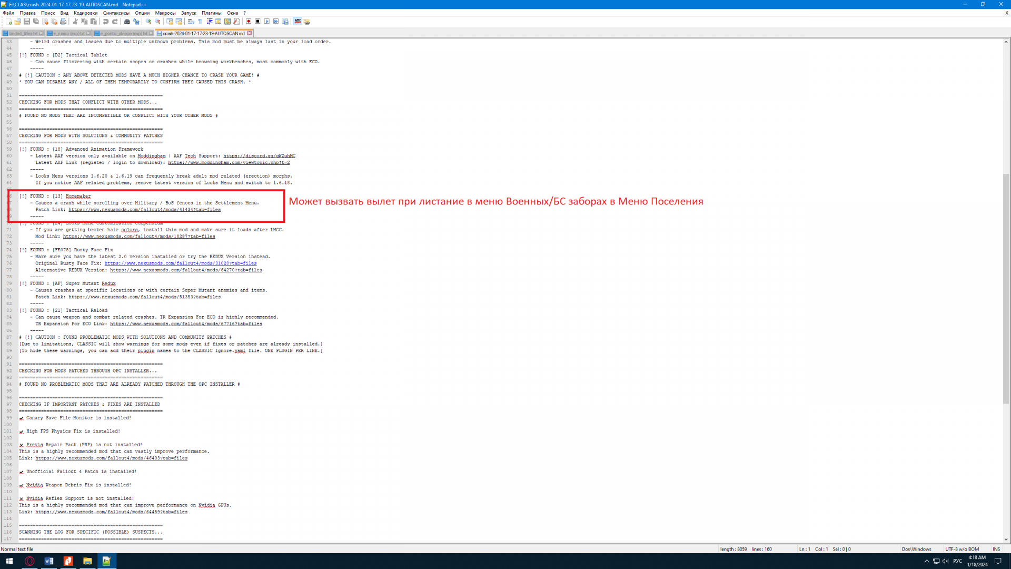Click the Play macro icon
Screen dimensions: 1011x569
click(x=267, y=22)
